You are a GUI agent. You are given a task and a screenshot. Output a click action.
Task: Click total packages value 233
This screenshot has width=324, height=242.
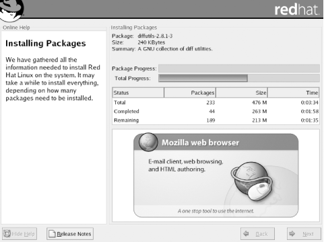211,102
